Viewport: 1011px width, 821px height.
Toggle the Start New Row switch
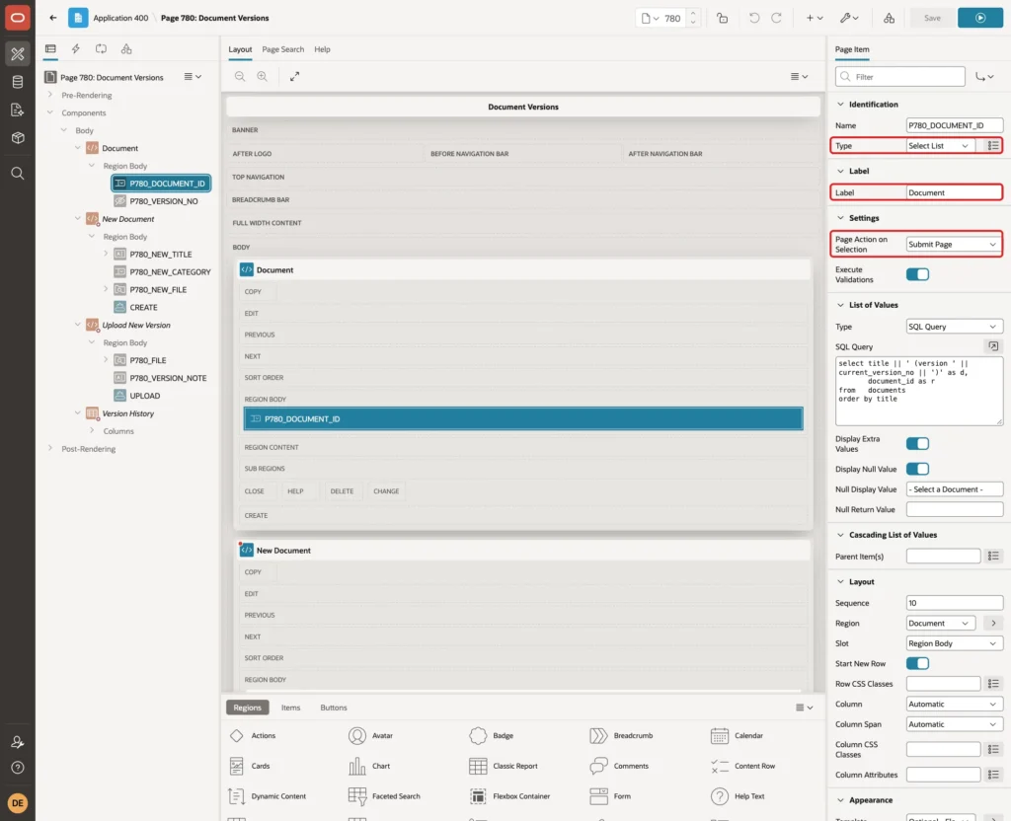pyautogui.click(x=917, y=663)
